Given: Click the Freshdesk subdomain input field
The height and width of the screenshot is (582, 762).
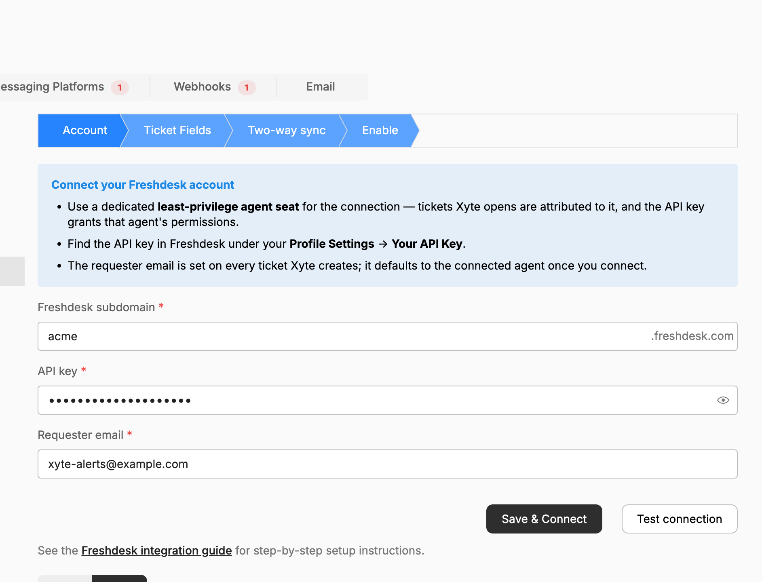Looking at the screenshot, I should [x=387, y=336].
